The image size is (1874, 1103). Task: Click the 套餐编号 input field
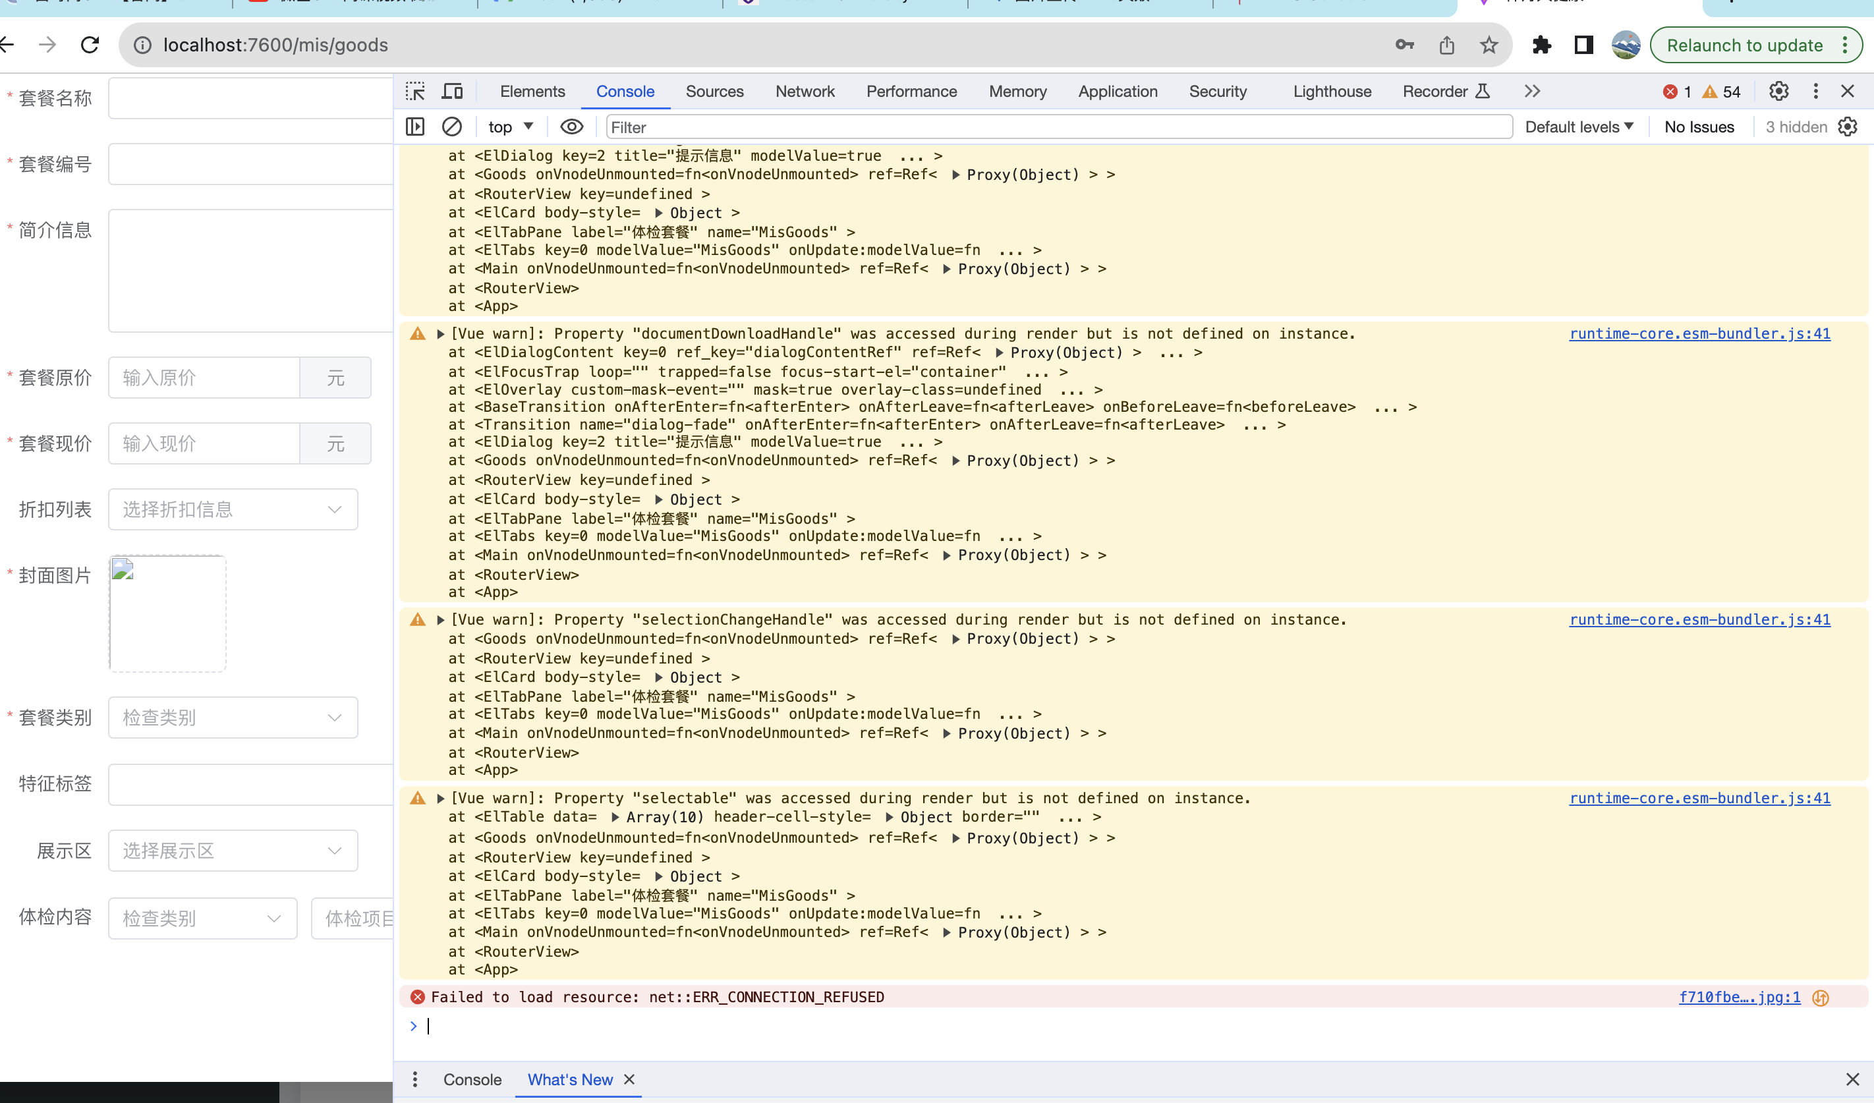250,164
